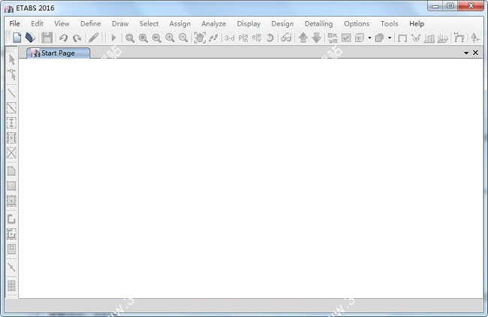Choose the draw links tool

[x=11, y=267]
